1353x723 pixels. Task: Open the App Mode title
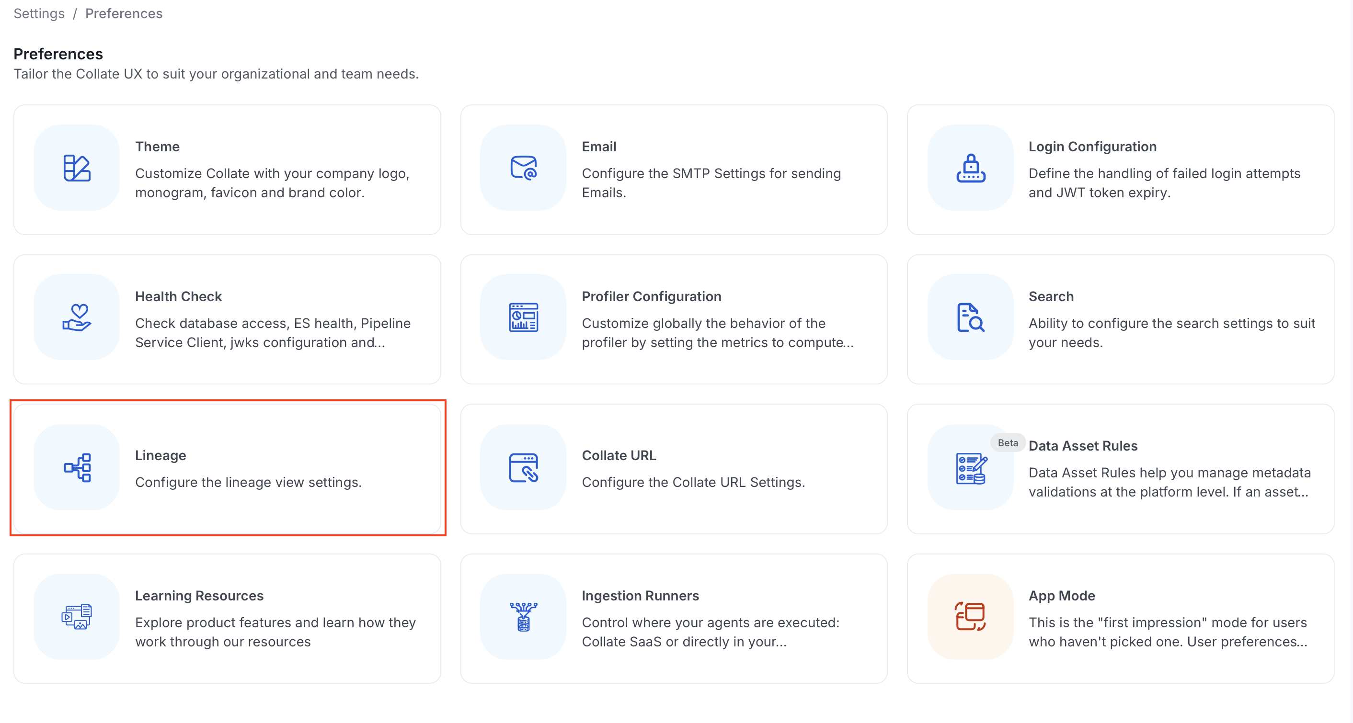(x=1062, y=596)
